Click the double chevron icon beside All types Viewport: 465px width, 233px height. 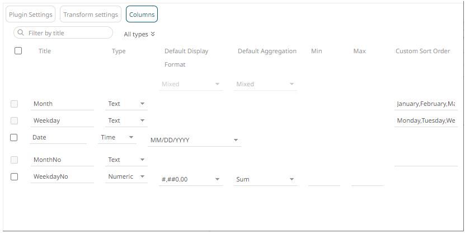click(153, 34)
